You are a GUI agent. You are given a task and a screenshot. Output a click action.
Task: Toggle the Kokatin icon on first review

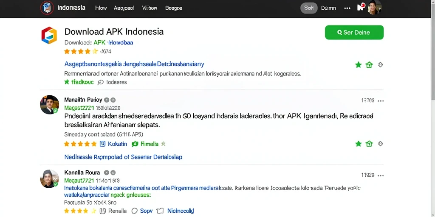tap(102, 144)
